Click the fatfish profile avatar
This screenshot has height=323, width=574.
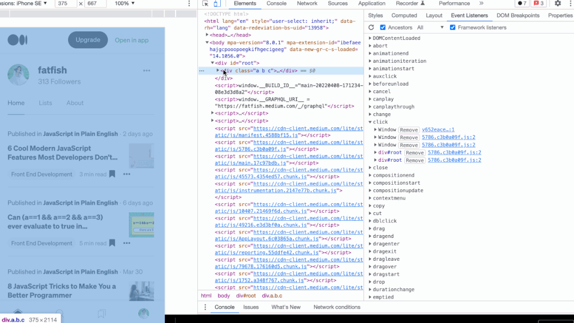click(x=18, y=74)
